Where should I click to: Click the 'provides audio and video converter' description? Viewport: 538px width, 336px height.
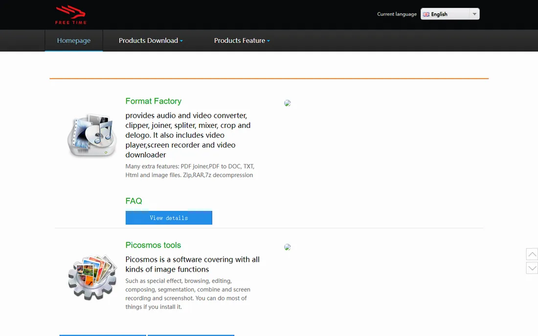188,135
